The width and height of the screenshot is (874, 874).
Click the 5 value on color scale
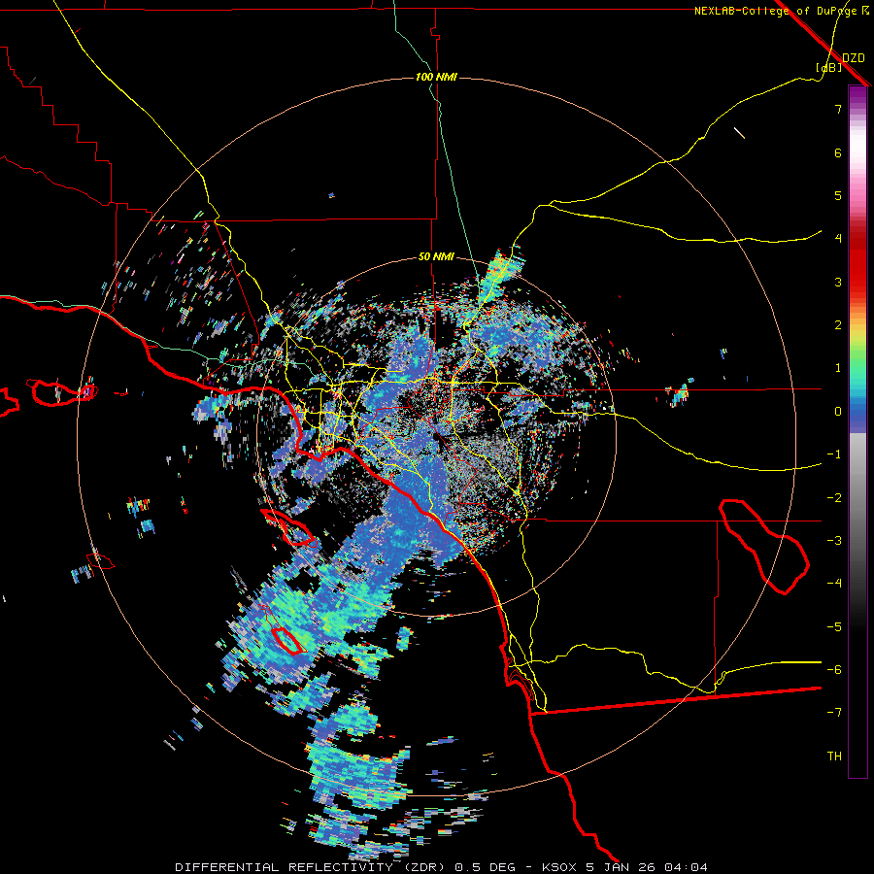[x=838, y=195]
